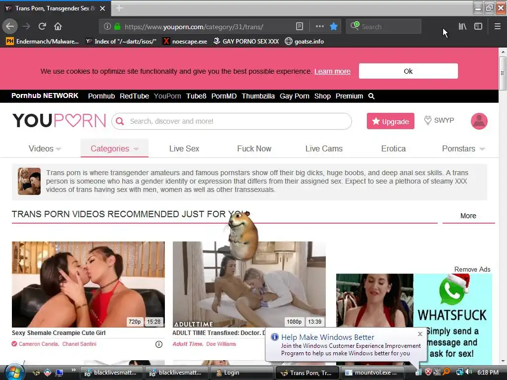Focus the 'Search, discover and more!' field
Viewport: 507px width, 380px height.
(232, 121)
